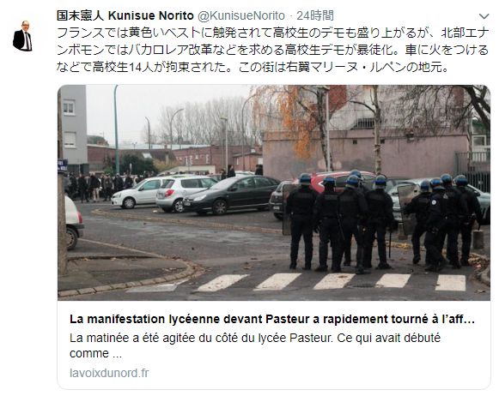499x396 pixels.
Task: Open Kunisue Norito's profile avatar
Action: click(22, 36)
